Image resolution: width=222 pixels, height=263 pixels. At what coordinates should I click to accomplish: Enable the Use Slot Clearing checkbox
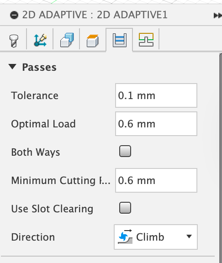(x=125, y=208)
